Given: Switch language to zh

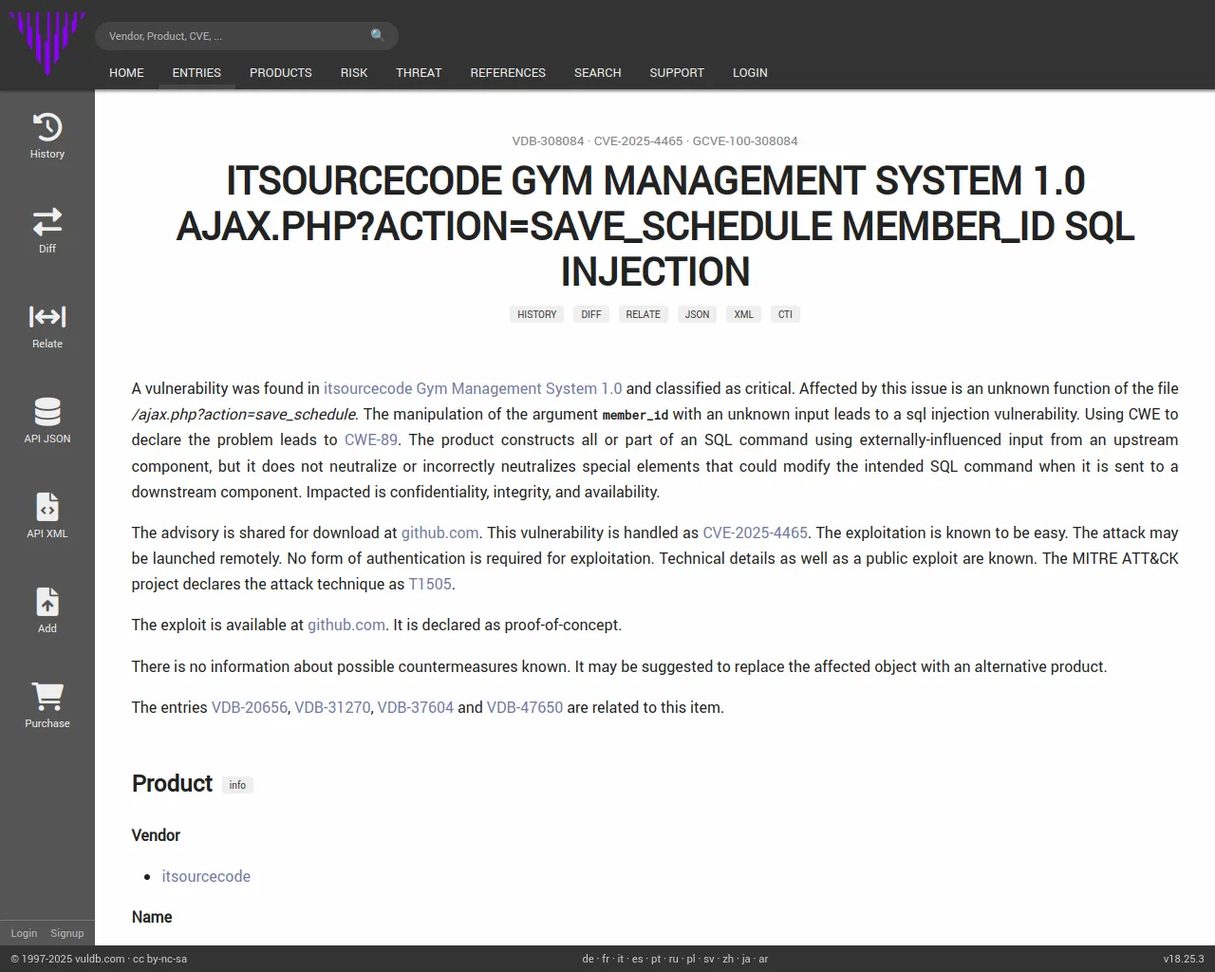Looking at the screenshot, I should 728,959.
